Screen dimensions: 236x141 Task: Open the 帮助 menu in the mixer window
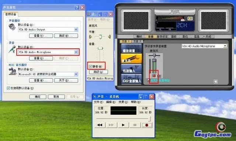[105, 20]
